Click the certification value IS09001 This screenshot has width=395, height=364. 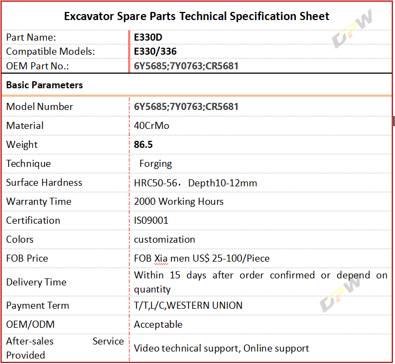click(x=151, y=220)
